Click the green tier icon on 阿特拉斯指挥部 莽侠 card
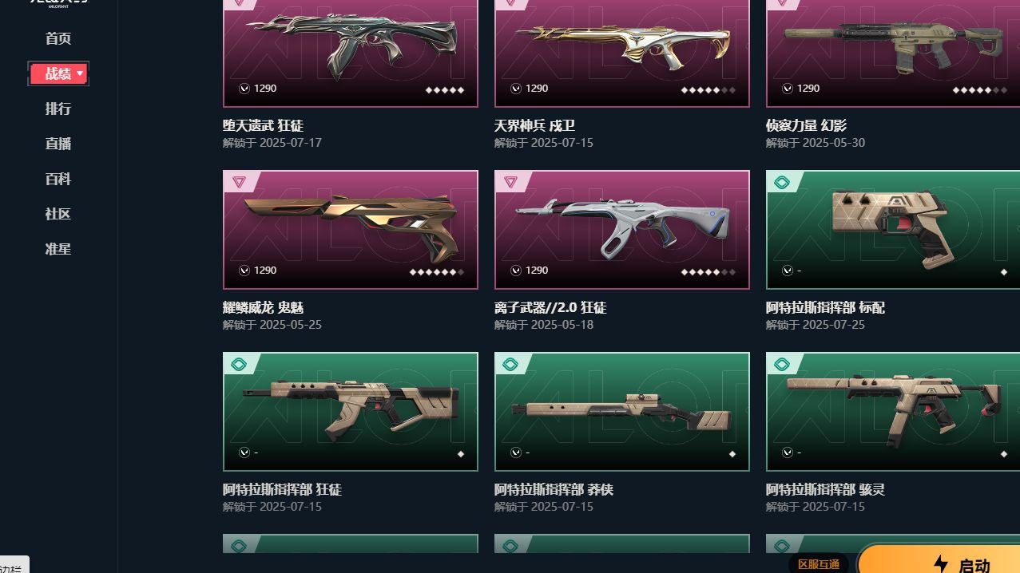The width and height of the screenshot is (1020, 573). click(510, 365)
